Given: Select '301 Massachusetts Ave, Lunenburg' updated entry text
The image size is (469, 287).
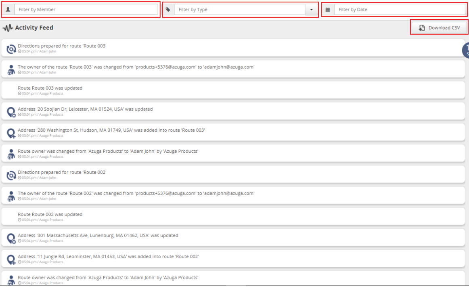Looking at the screenshot, I should tap(98, 236).
